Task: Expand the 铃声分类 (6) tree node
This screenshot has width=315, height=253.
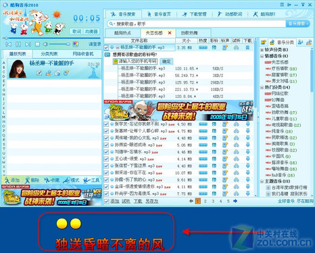Action: (262, 50)
